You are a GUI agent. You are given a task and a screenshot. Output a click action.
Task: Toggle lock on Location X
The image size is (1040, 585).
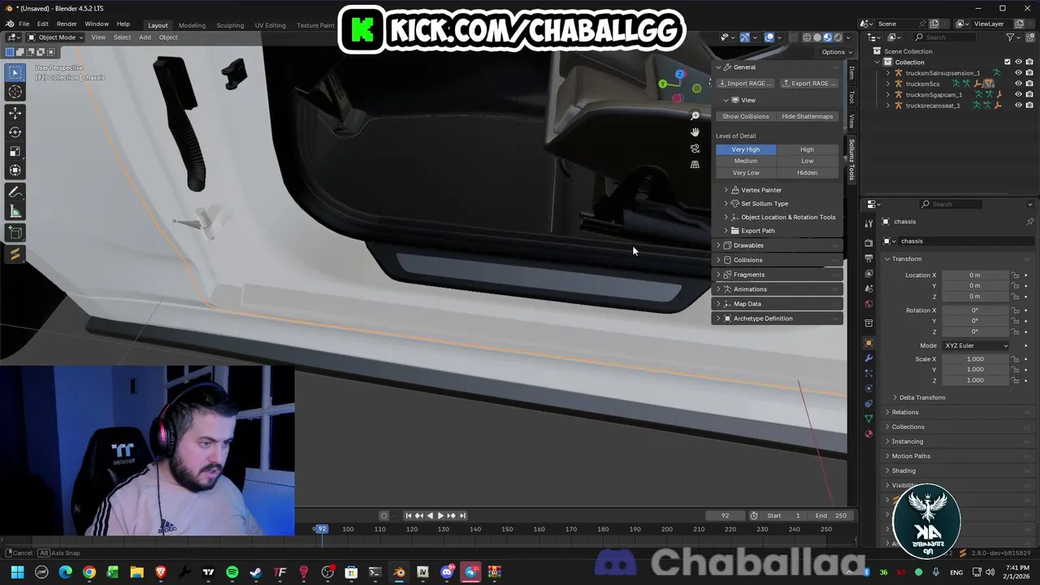pyautogui.click(x=1016, y=275)
